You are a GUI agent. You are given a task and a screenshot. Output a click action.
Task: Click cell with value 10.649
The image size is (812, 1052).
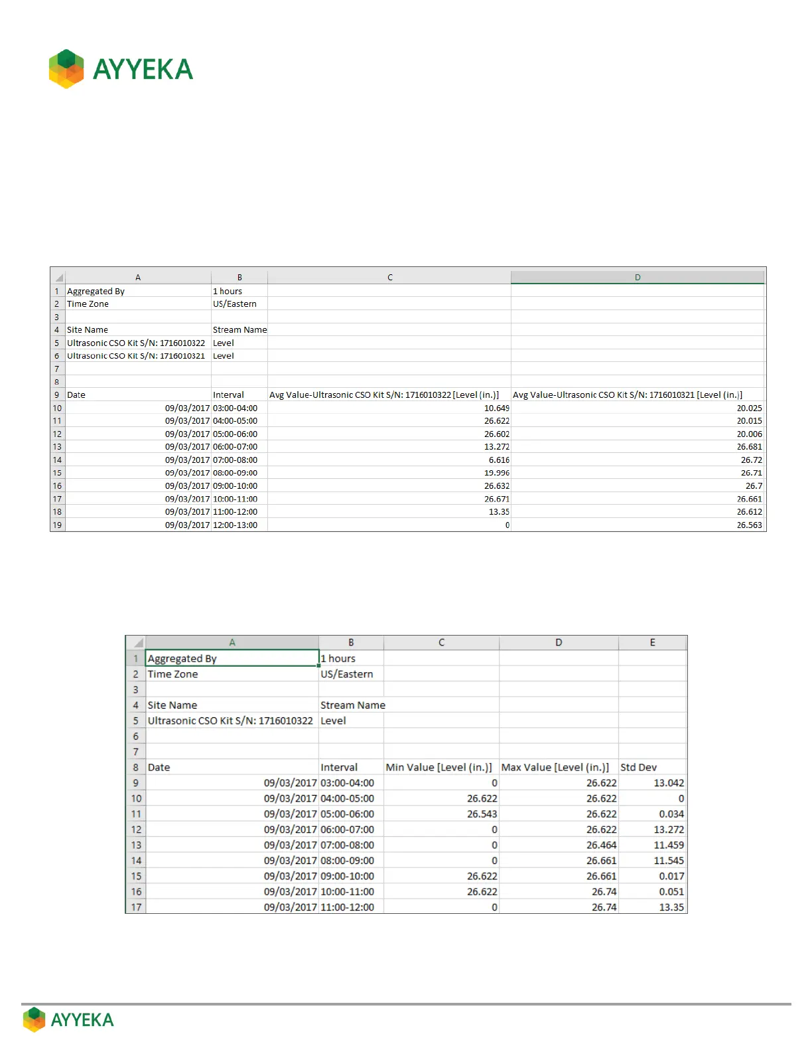pyautogui.click(x=389, y=408)
